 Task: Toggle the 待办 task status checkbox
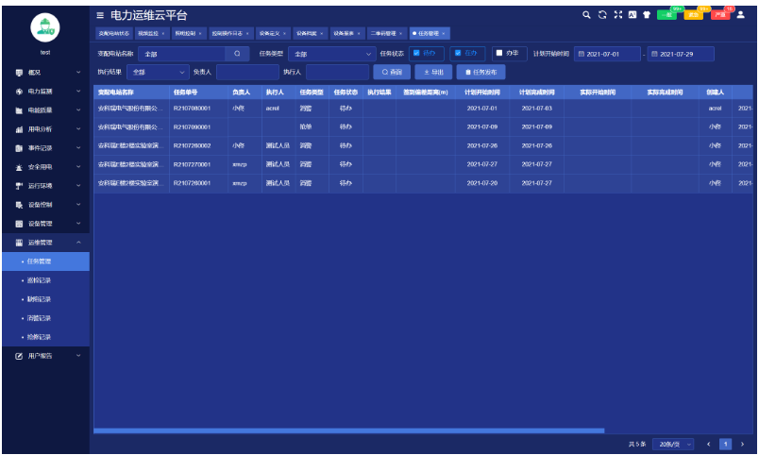tap(416, 53)
